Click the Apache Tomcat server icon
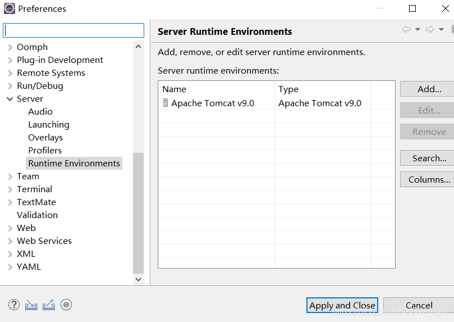Viewport: 454px width, 322px height. pyautogui.click(x=166, y=103)
